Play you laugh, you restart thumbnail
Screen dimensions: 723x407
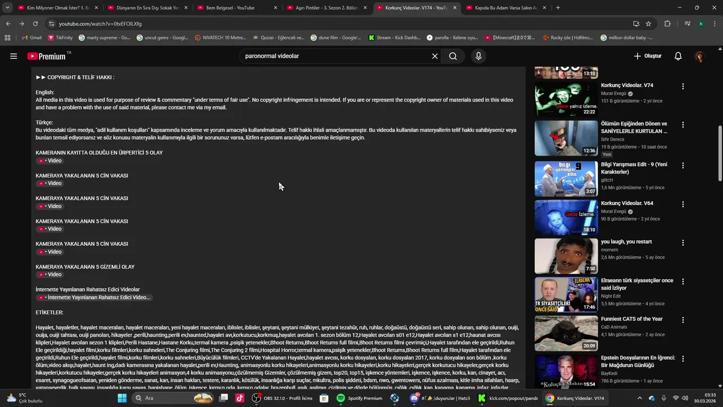(x=566, y=256)
